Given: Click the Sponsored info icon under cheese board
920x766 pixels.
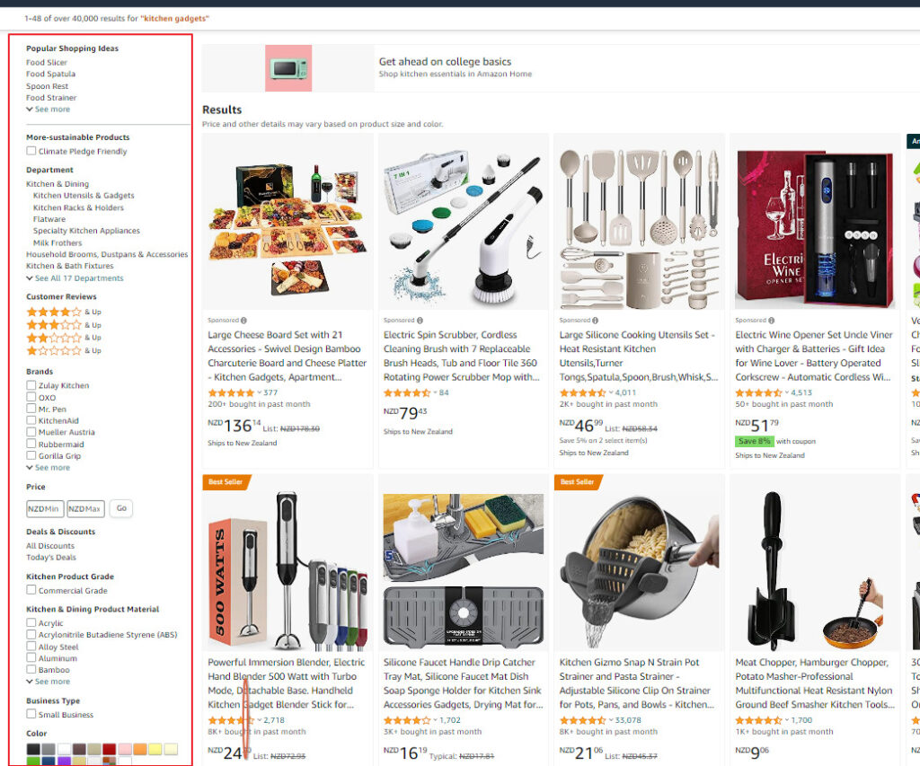Looking at the screenshot, I should tap(243, 321).
